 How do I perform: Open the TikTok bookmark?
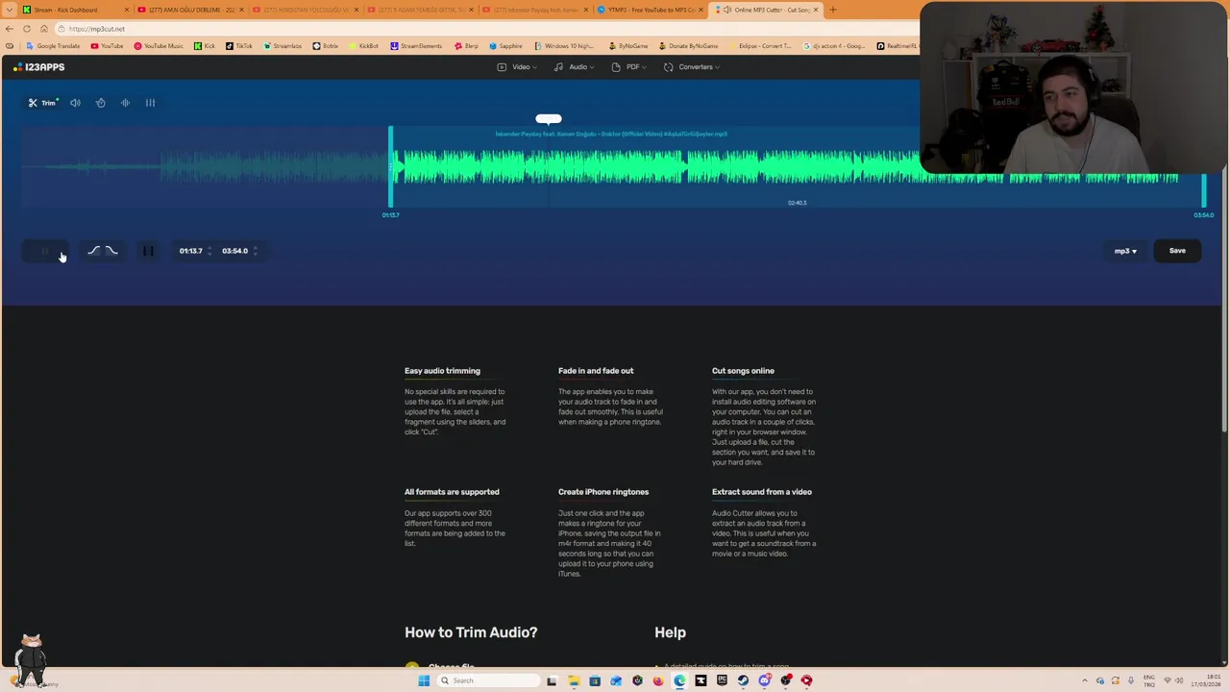click(239, 46)
